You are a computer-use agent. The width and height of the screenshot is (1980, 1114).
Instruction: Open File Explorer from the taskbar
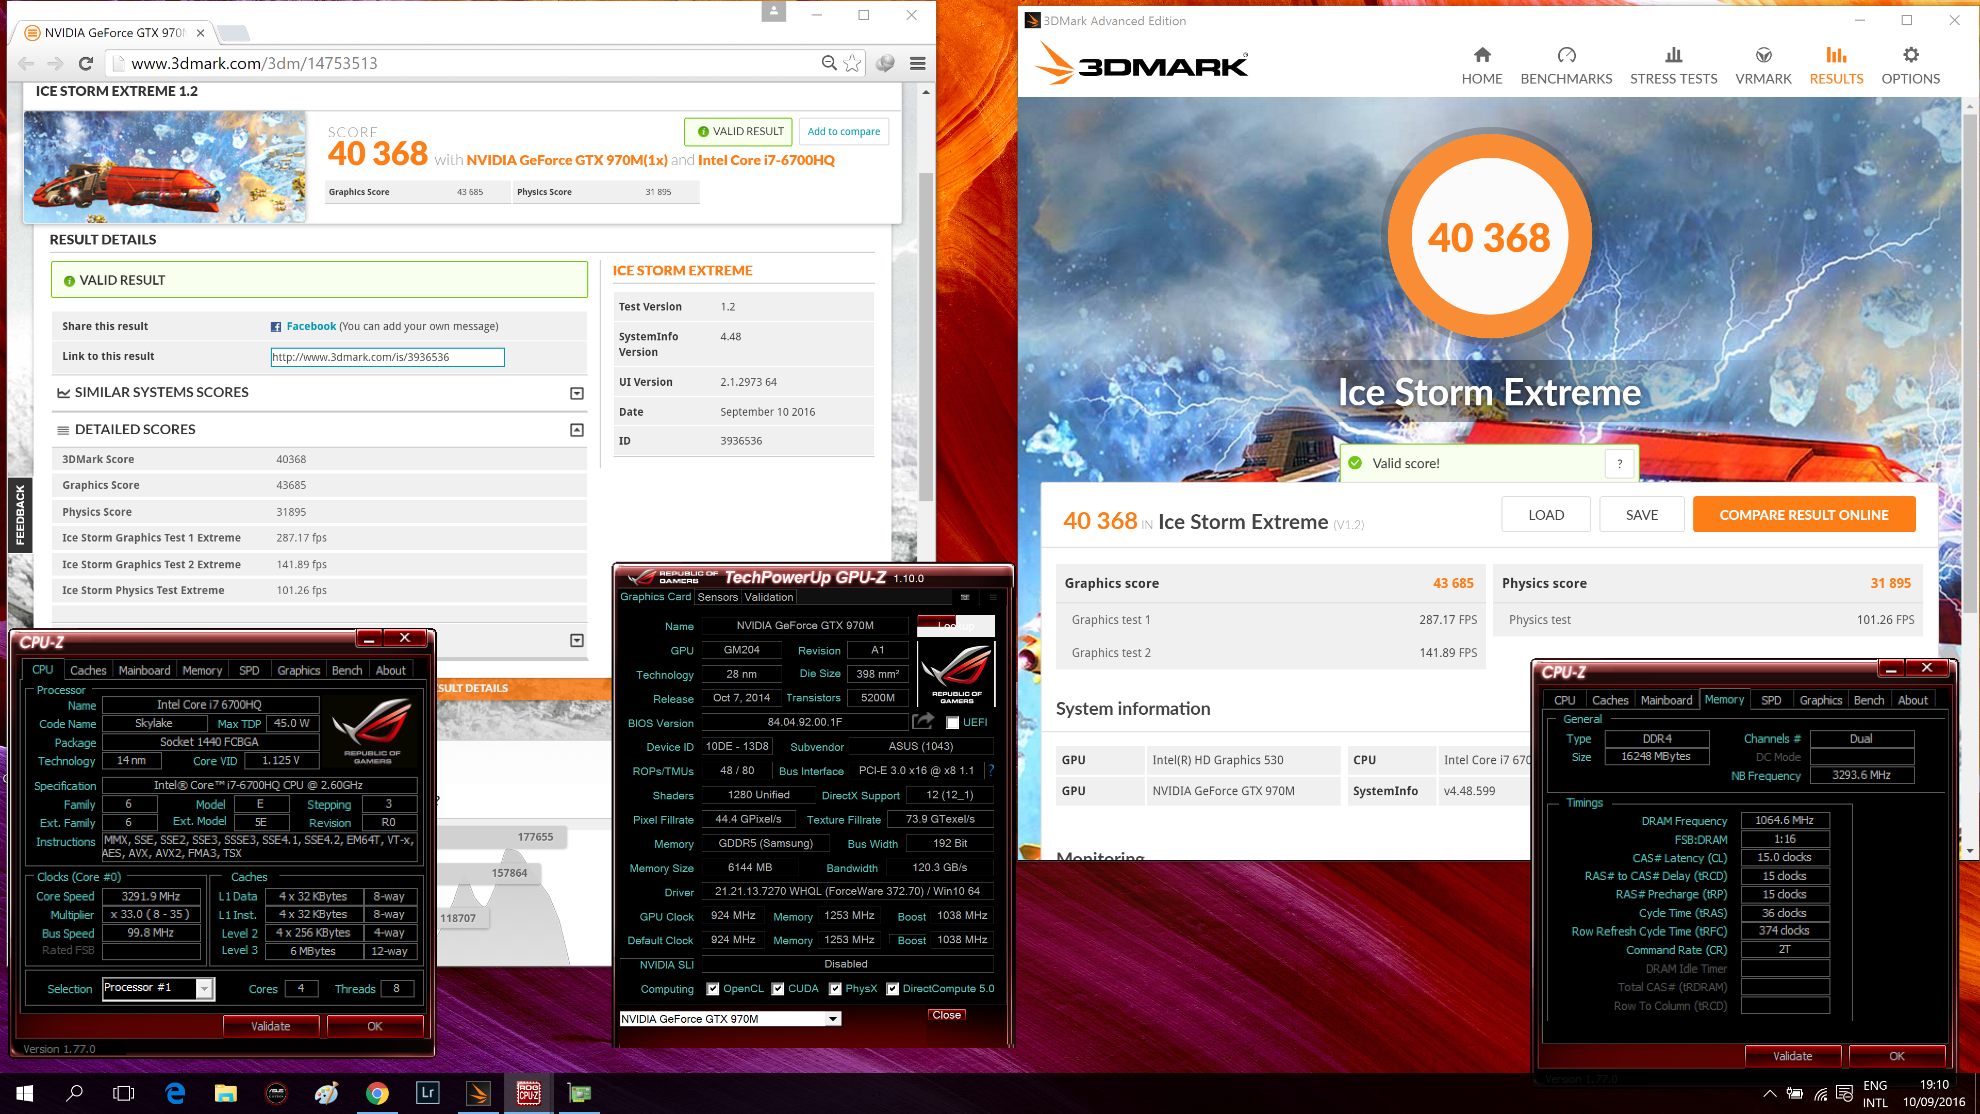[x=225, y=1093]
